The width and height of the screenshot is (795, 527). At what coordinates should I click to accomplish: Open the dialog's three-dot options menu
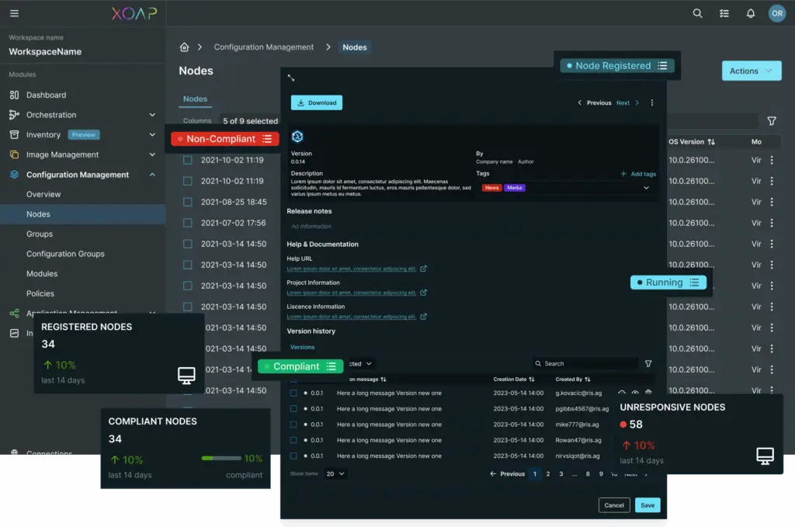[652, 102]
